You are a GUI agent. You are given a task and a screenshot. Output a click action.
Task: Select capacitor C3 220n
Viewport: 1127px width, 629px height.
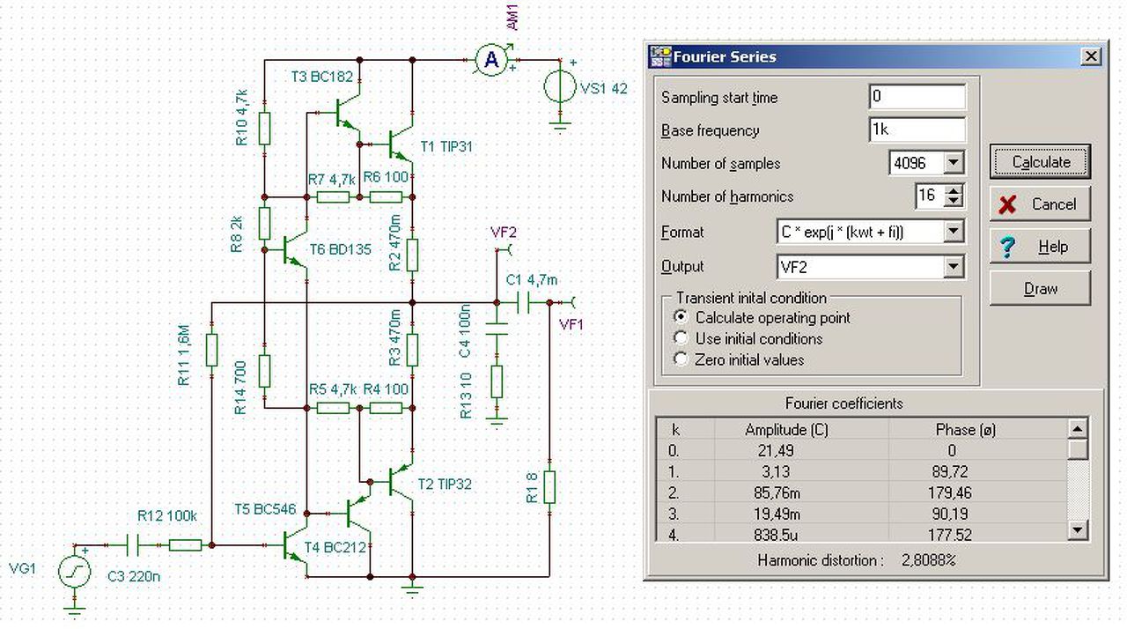(132, 545)
